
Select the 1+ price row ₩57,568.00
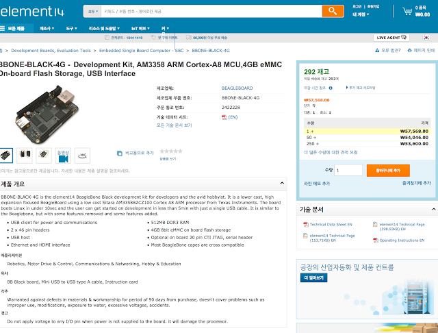click(x=367, y=131)
